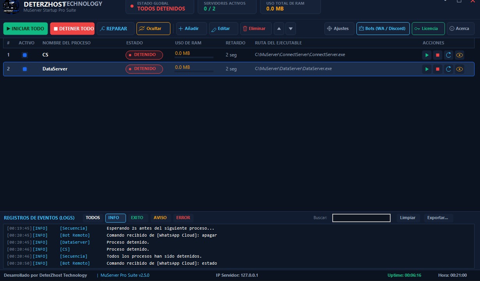Select the DataServer process name
This screenshot has width=480, height=281.
pos(55,69)
